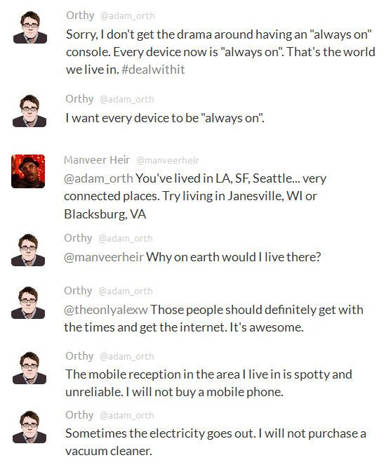This screenshot has width=386, height=465.
Task: Select the 'I want every device' tweet text
Action: point(165,118)
